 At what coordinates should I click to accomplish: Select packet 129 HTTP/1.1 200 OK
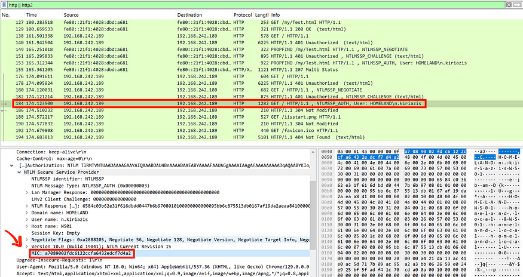(262, 29)
